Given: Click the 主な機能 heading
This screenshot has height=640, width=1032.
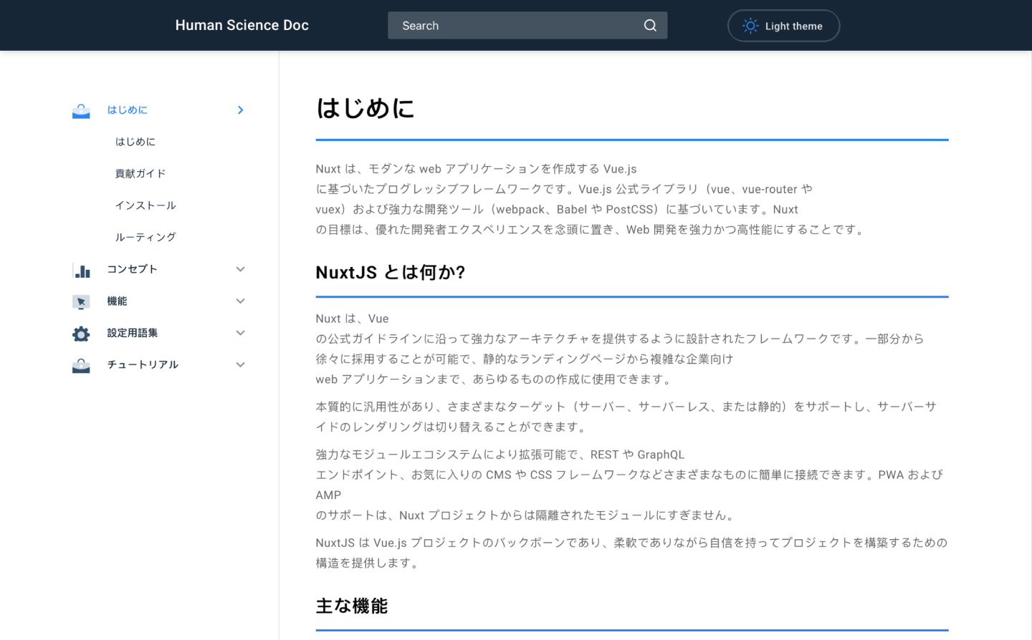Looking at the screenshot, I should 352,606.
